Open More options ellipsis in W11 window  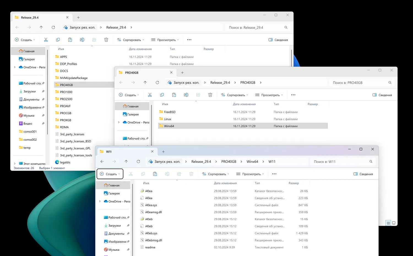click(x=274, y=174)
